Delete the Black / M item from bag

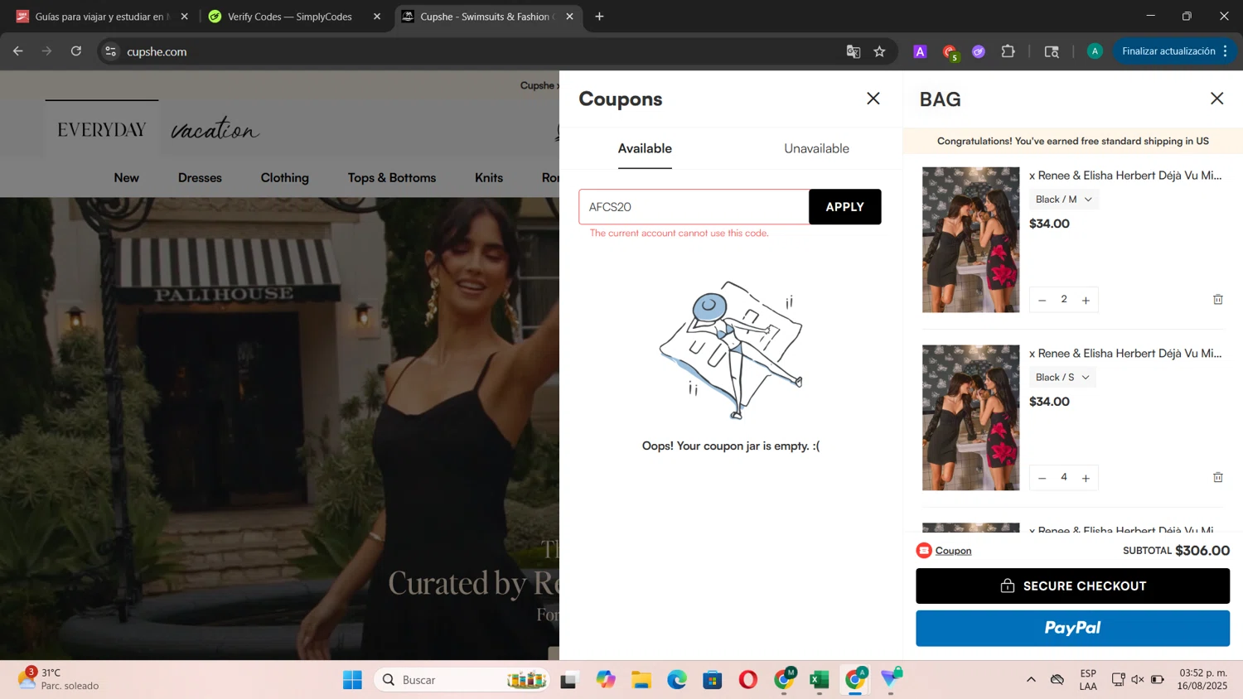pos(1218,299)
